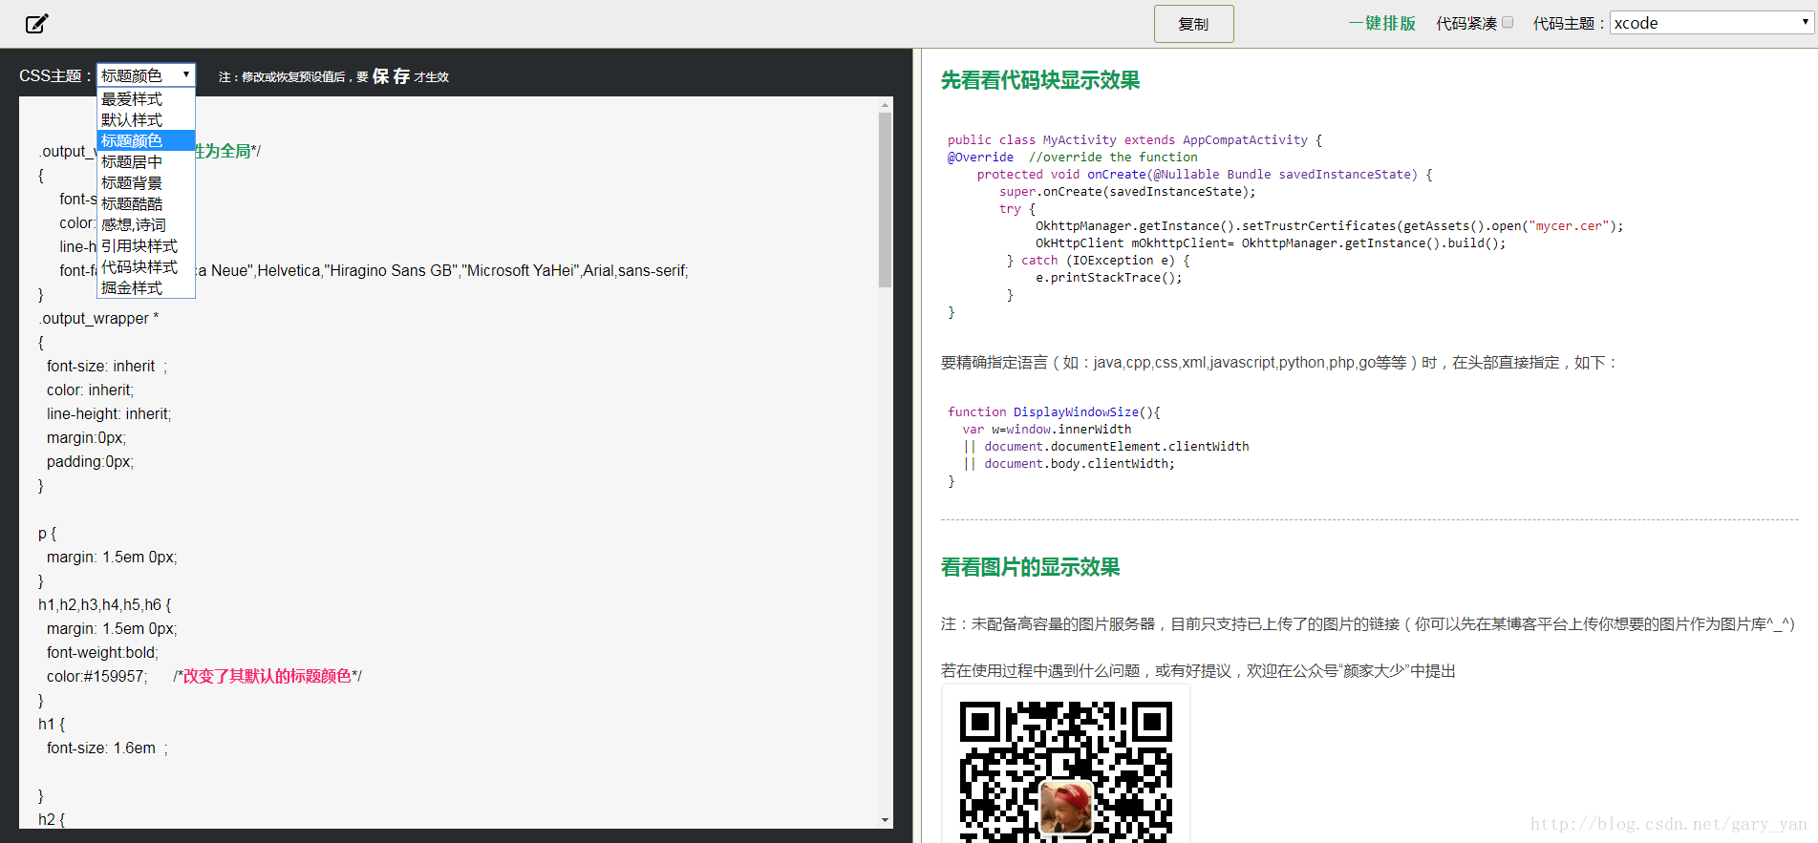Viewport: 1818px width, 843px height.
Task: Toggle the 代码紧凑 checkbox
Action: 1508,22
